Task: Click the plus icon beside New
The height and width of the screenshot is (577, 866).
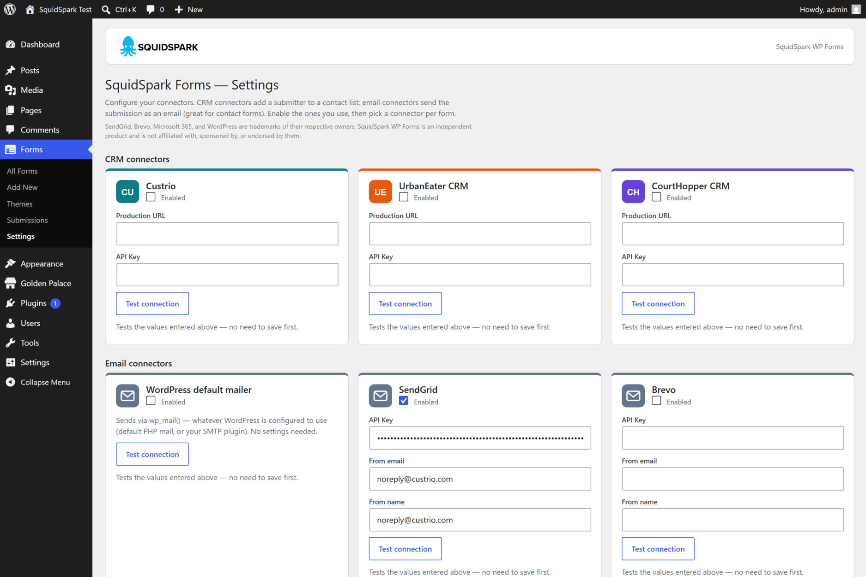Action: [x=179, y=10]
